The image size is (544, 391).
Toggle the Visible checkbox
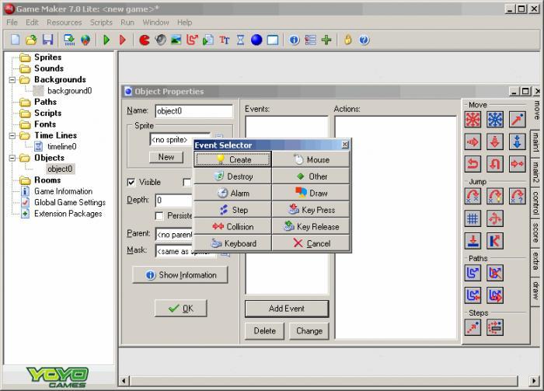[x=131, y=183]
